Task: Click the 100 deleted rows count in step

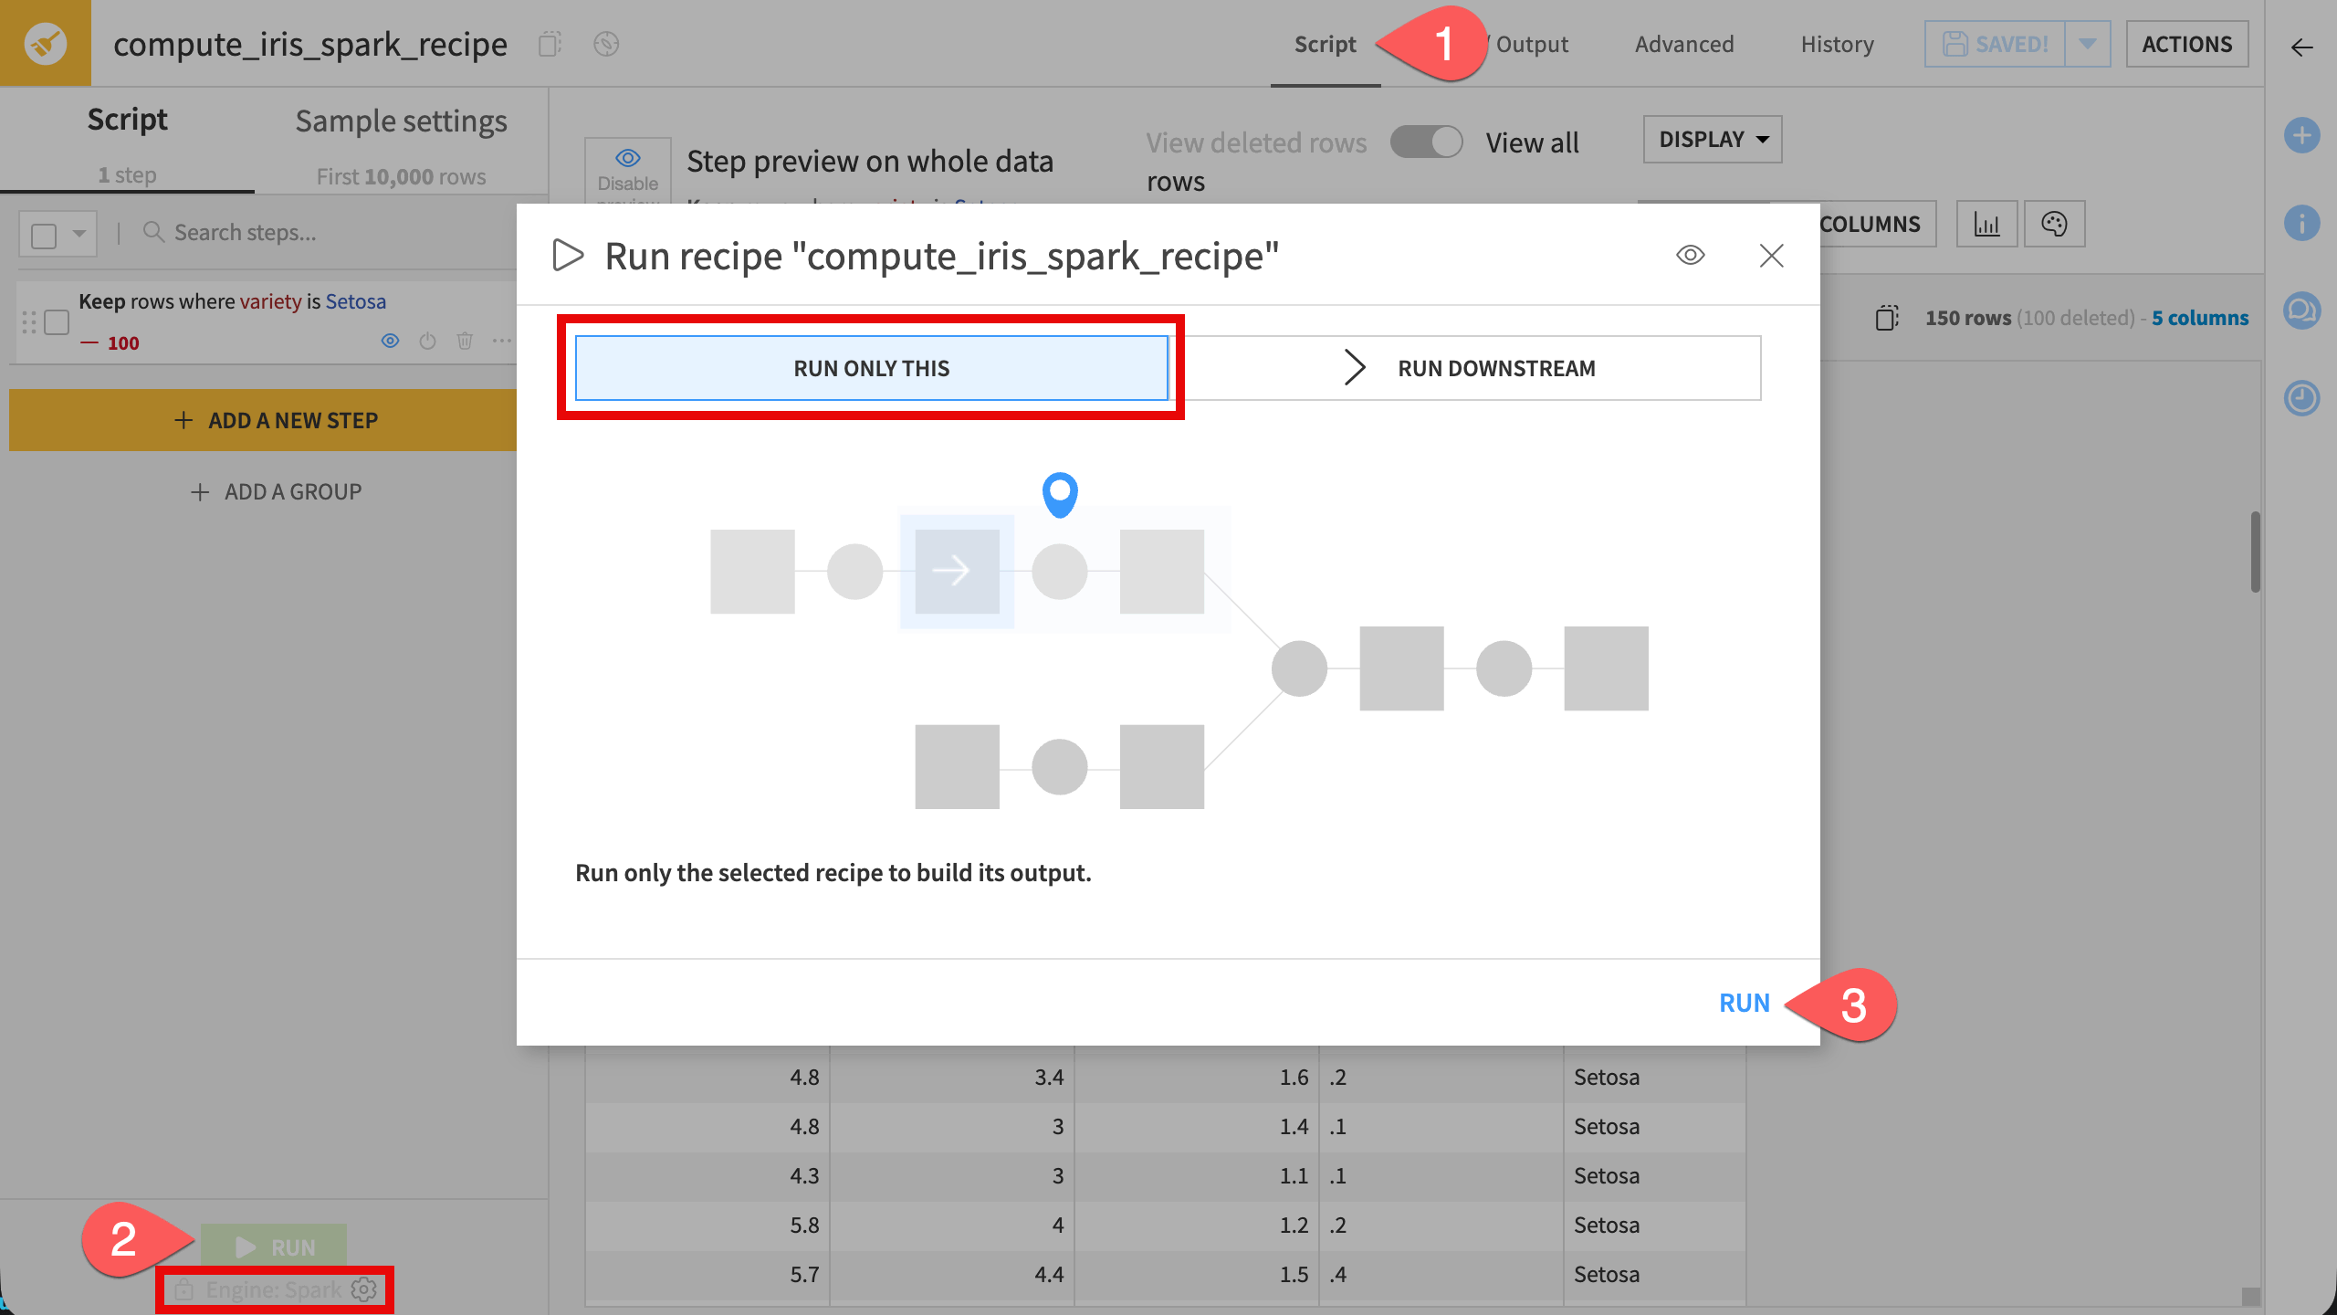Action: pyautogui.click(x=110, y=343)
